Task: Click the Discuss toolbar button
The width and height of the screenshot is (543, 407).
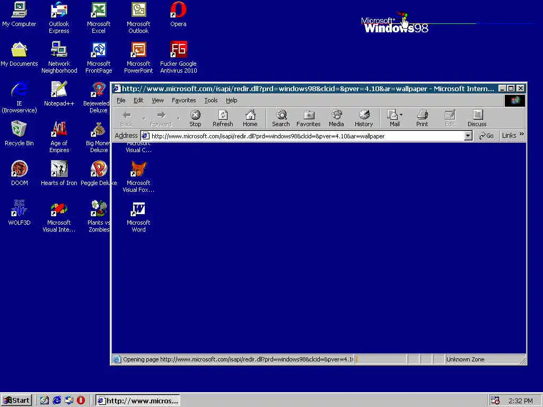Action: (477, 118)
